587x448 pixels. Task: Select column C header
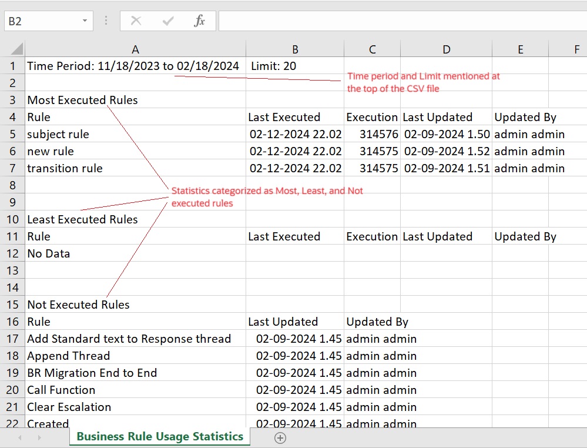[x=372, y=49]
